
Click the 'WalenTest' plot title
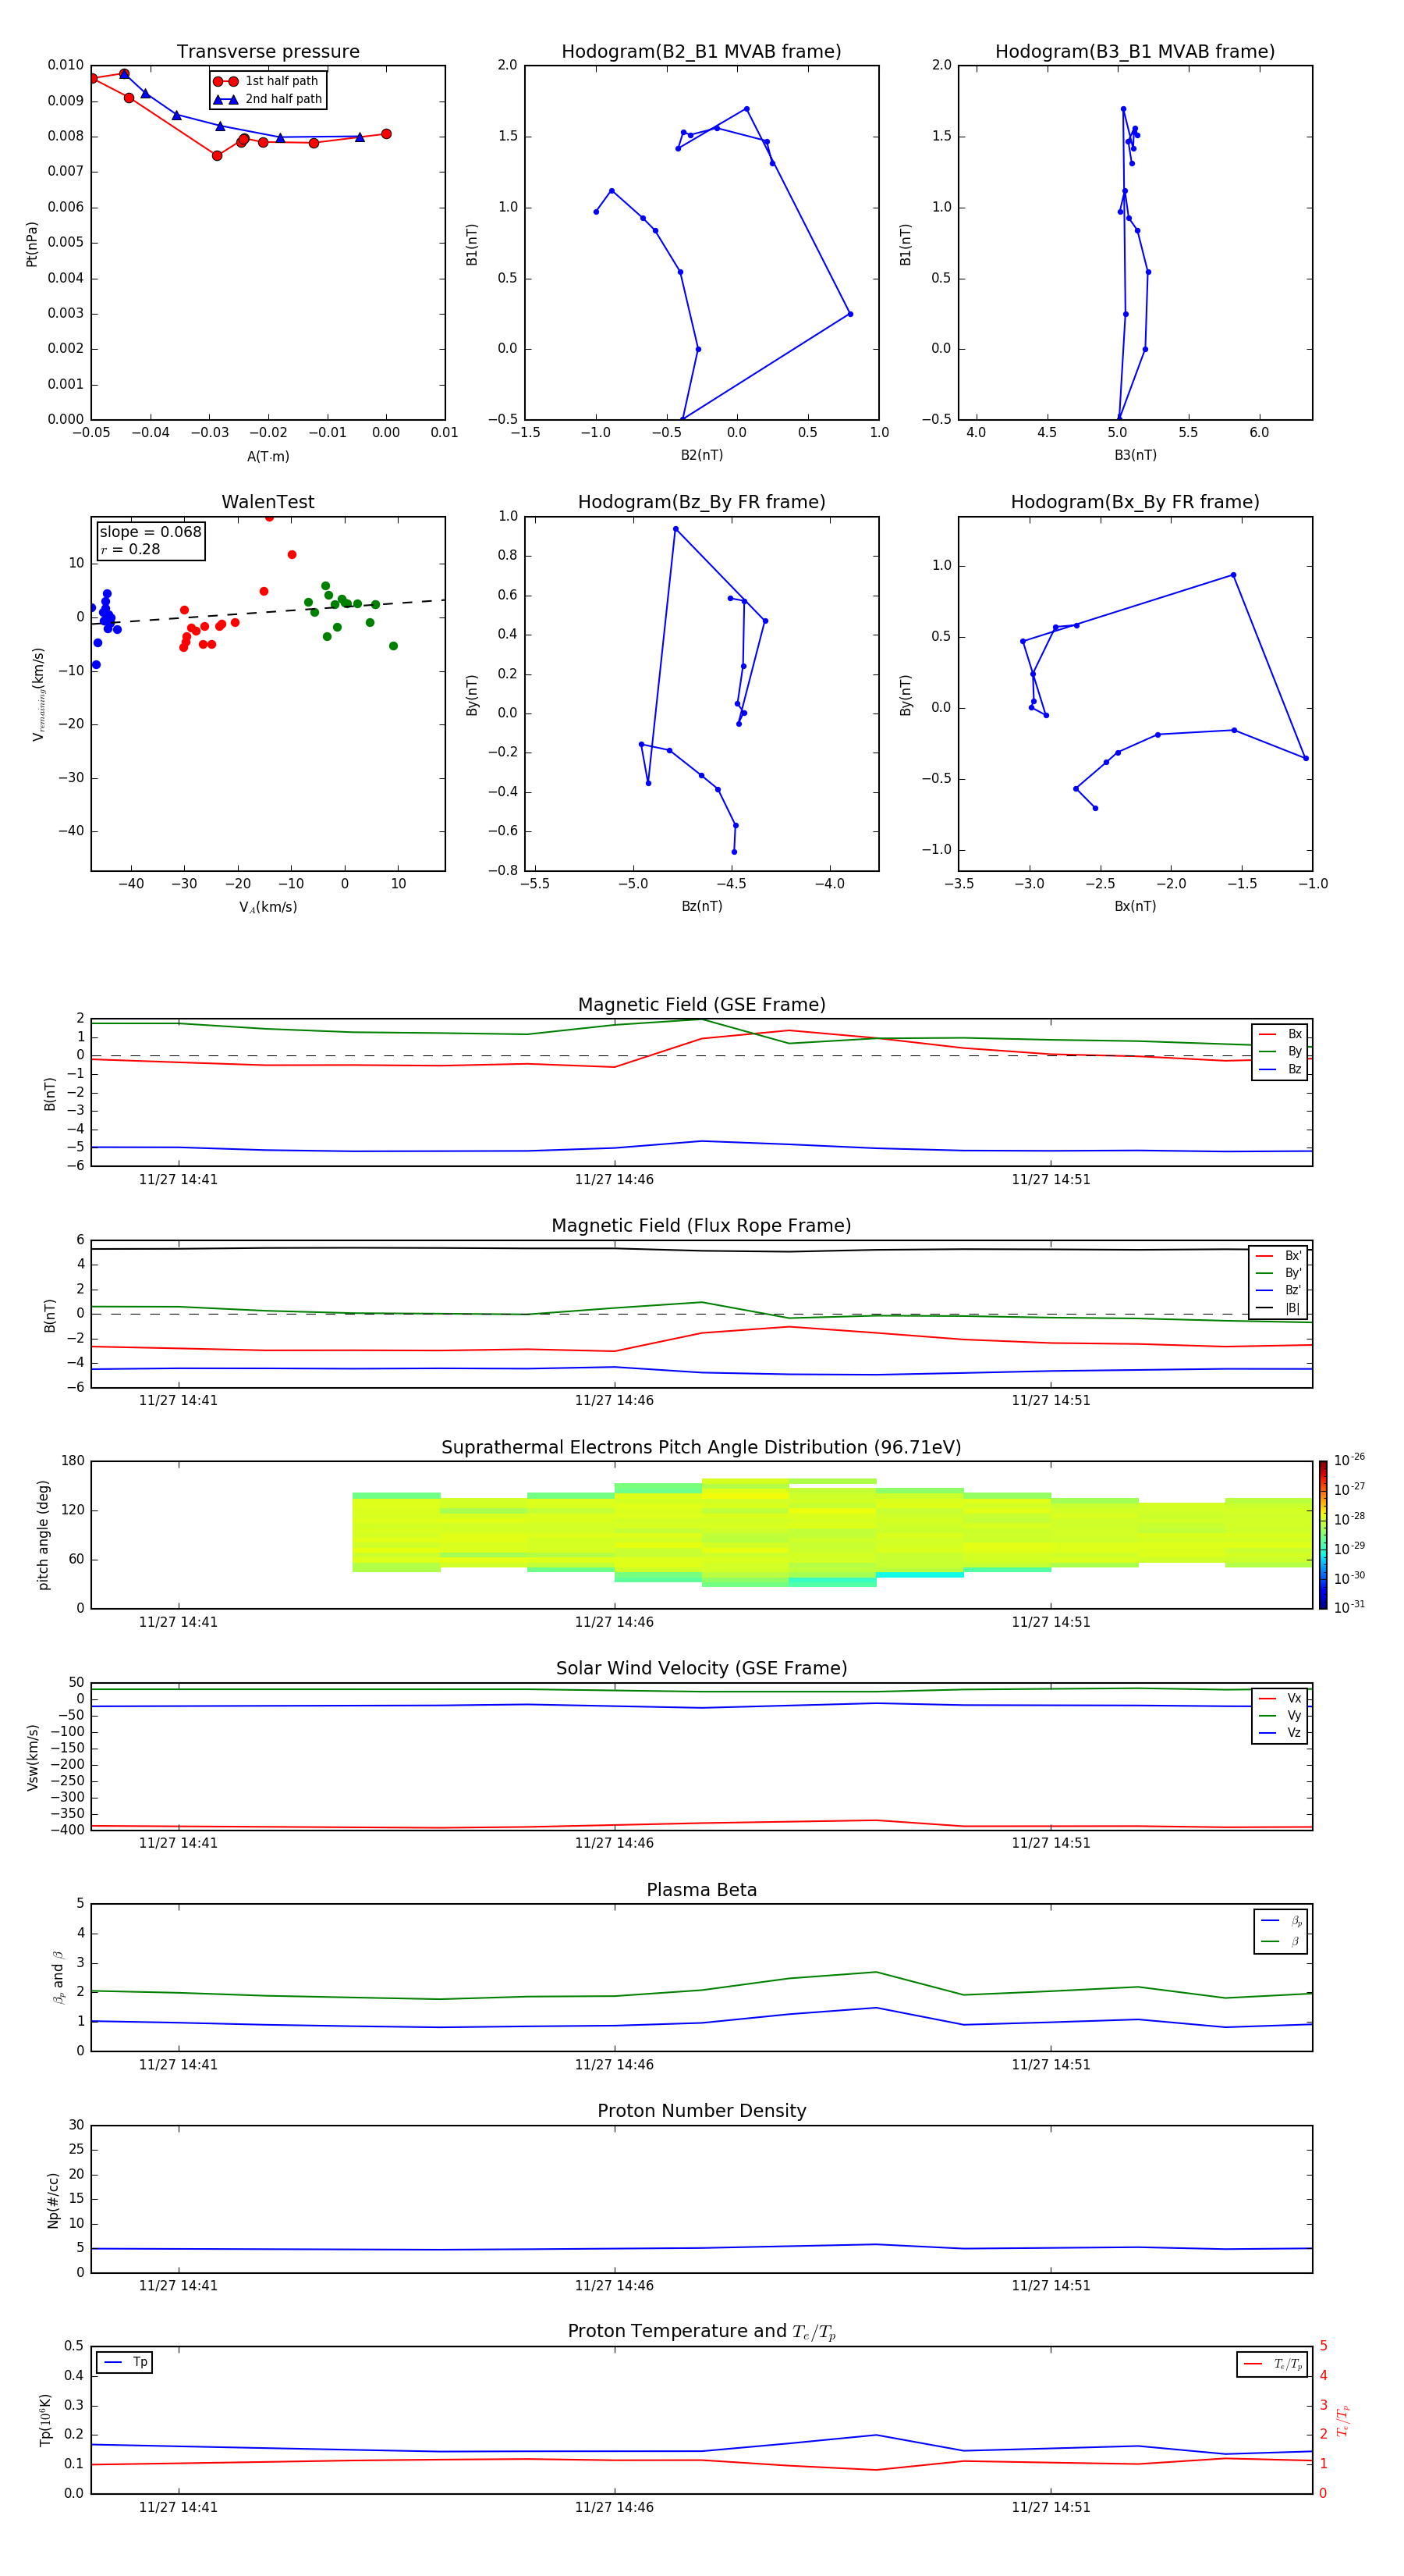point(268,502)
